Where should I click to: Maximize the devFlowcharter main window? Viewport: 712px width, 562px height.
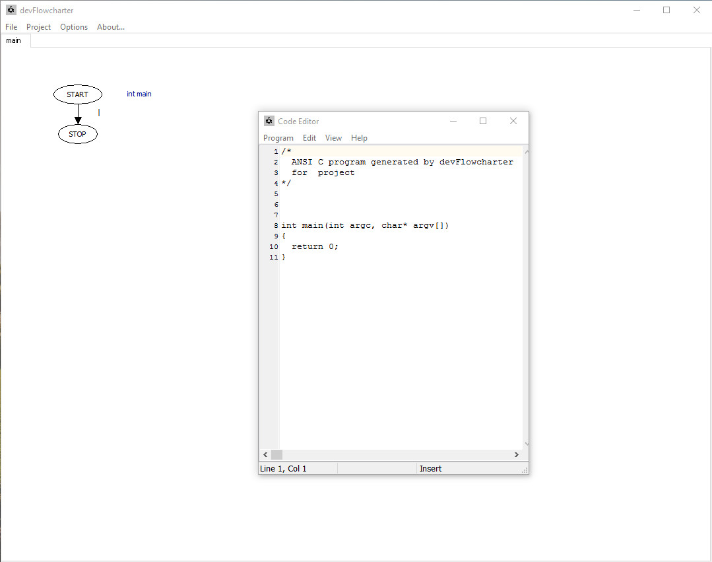coord(666,10)
